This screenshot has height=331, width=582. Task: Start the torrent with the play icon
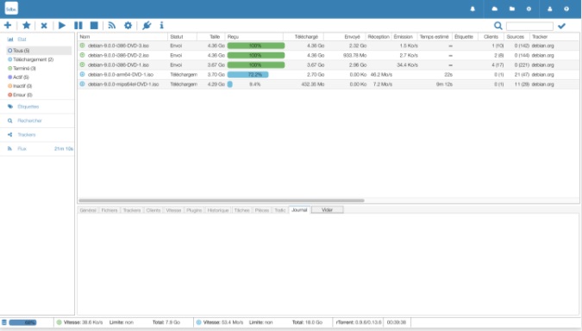(62, 25)
